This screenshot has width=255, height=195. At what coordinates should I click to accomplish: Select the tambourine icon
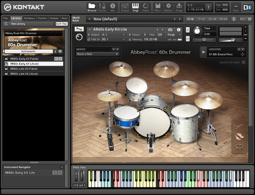pos(239,147)
